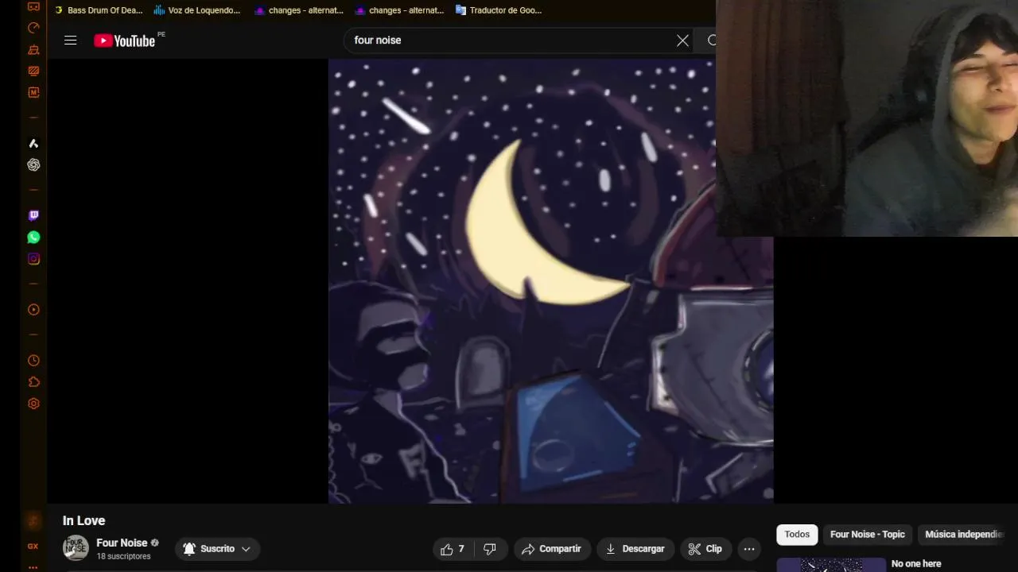Open second 'changes - alternat...' bookmark
Image resolution: width=1018 pixels, height=572 pixels.
point(399,10)
